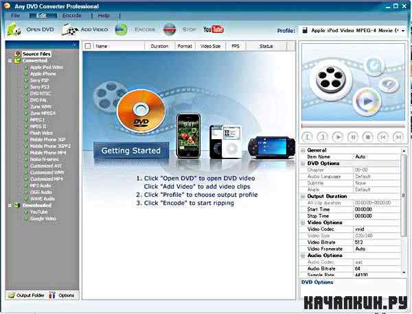Viewport: 412px width, 314px height.
Task: Close the left sidebar panel
Action: point(74,45)
